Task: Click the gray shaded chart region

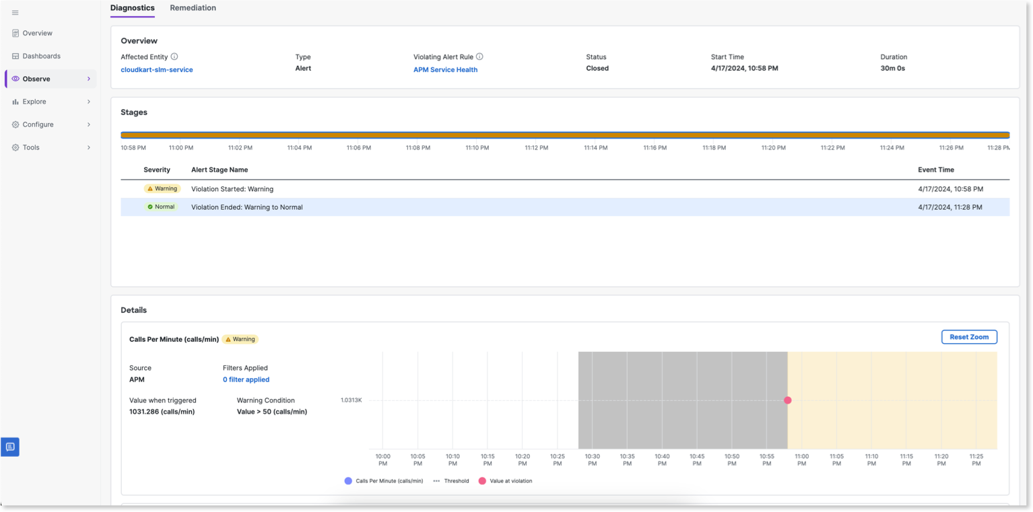Action: [683, 400]
